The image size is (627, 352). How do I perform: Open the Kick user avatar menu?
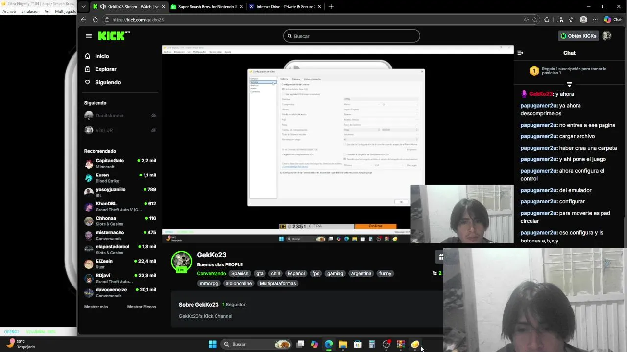(x=607, y=36)
